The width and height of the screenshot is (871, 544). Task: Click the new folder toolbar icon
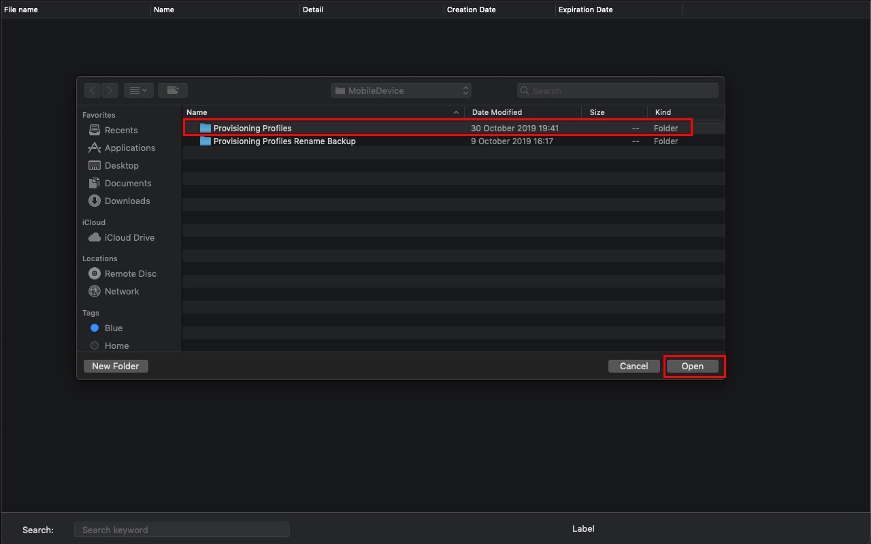(173, 90)
